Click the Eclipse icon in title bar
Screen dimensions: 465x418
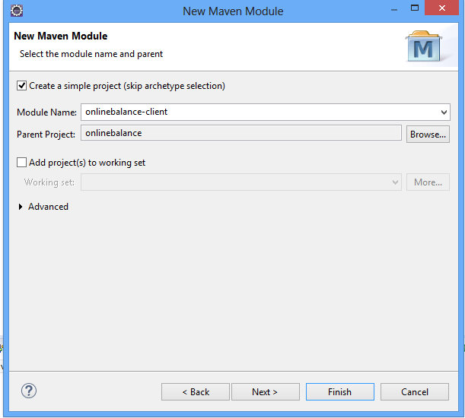(17, 11)
